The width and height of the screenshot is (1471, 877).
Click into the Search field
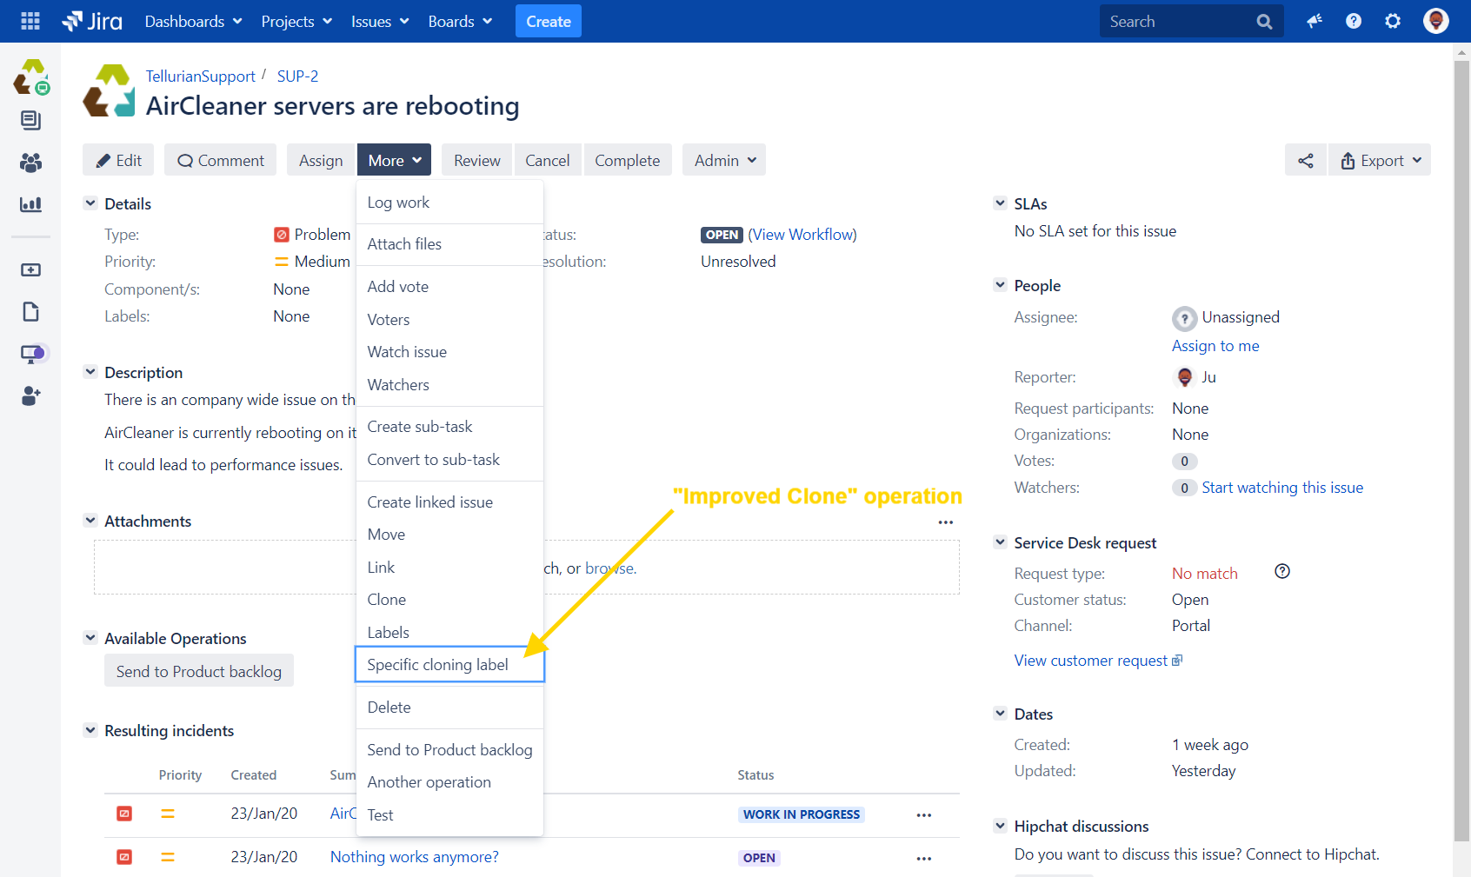click(x=1176, y=21)
